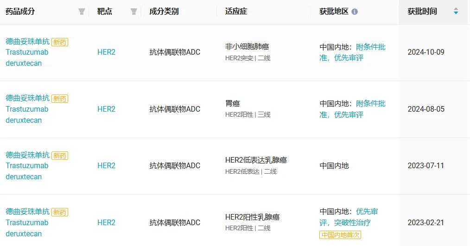
Task: Click 新药 badge in HER2阳性乳腺癌 row
Action: point(60,212)
